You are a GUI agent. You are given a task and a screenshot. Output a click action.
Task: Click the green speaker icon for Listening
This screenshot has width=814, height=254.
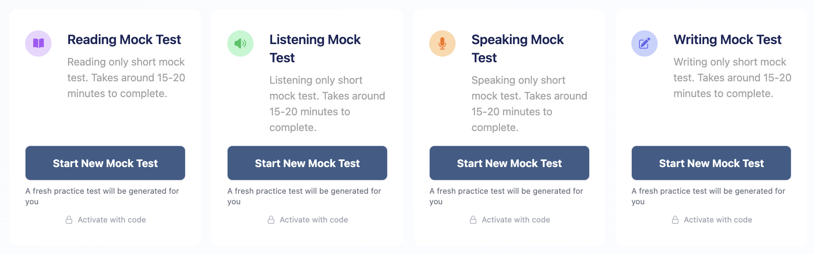(x=240, y=43)
